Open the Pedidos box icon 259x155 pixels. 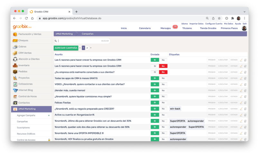tap(15, 72)
